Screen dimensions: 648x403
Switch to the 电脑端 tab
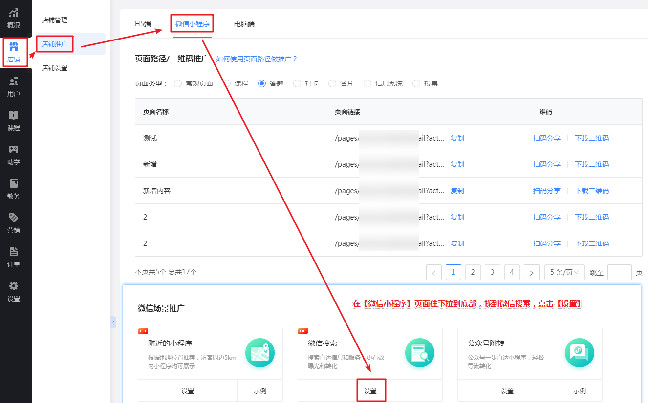(x=244, y=24)
